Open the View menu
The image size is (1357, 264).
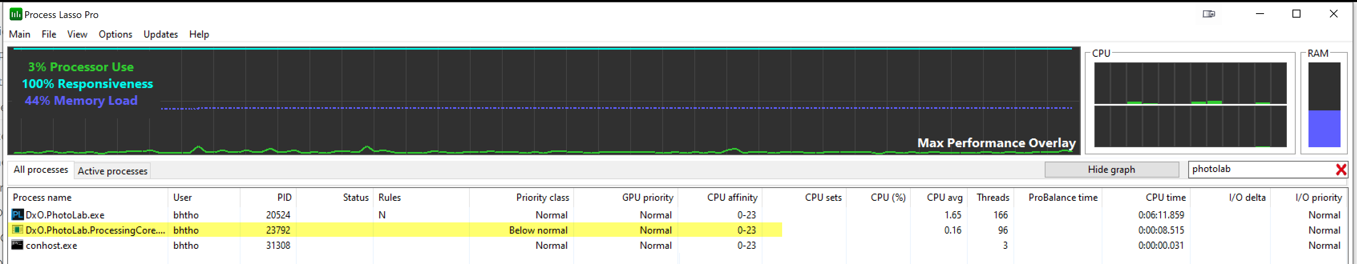point(77,34)
